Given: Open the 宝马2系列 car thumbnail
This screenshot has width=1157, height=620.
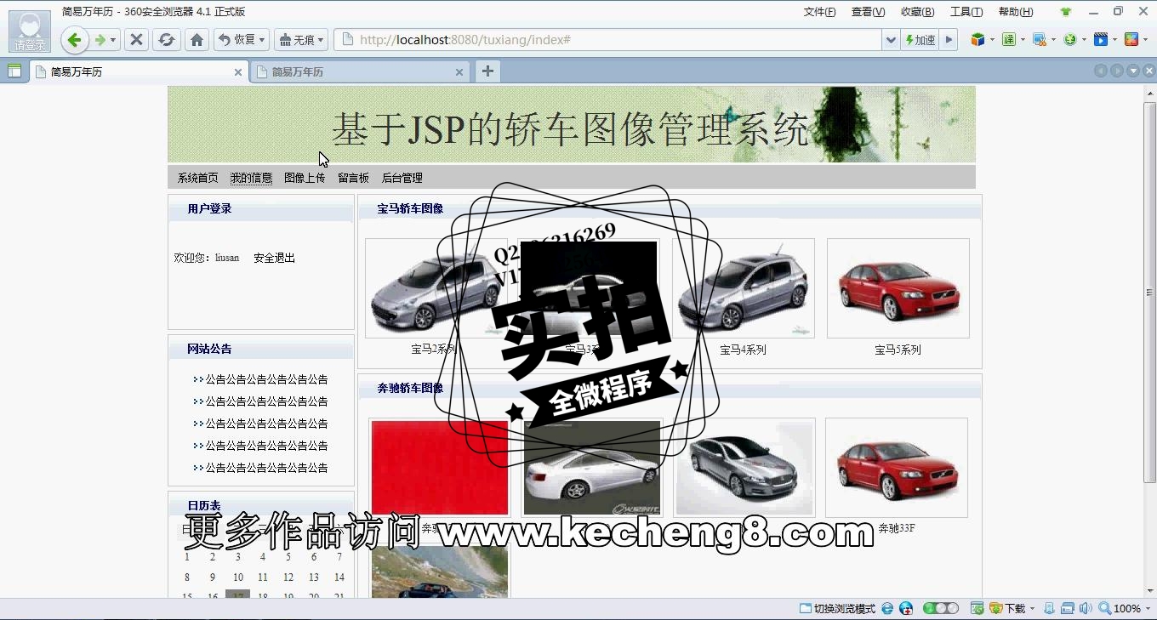Looking at the screenshot, I should tap(436, 288).
